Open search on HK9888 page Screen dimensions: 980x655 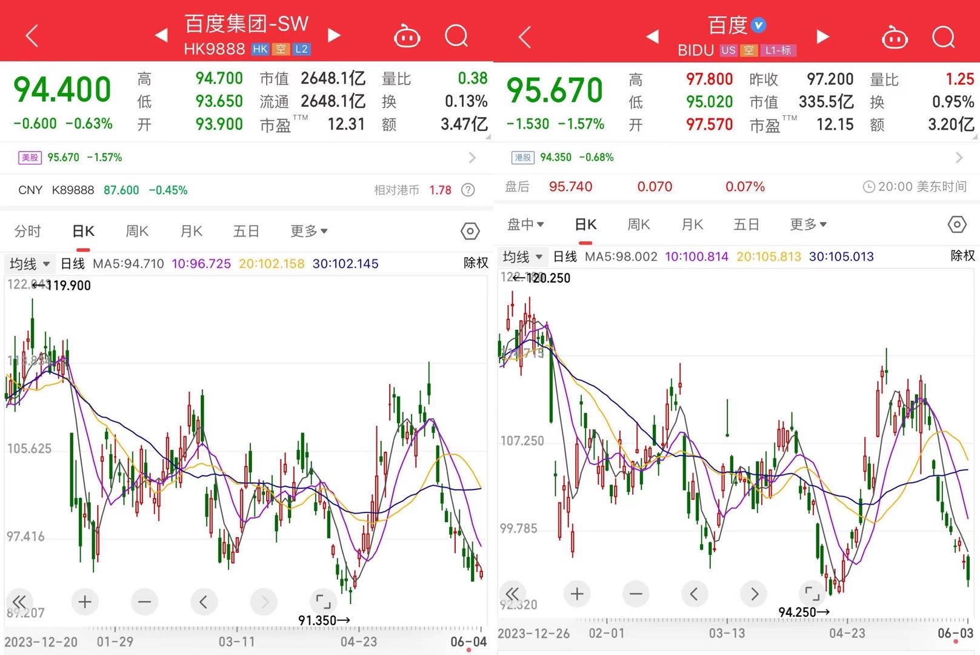click(x=456, y=36)
